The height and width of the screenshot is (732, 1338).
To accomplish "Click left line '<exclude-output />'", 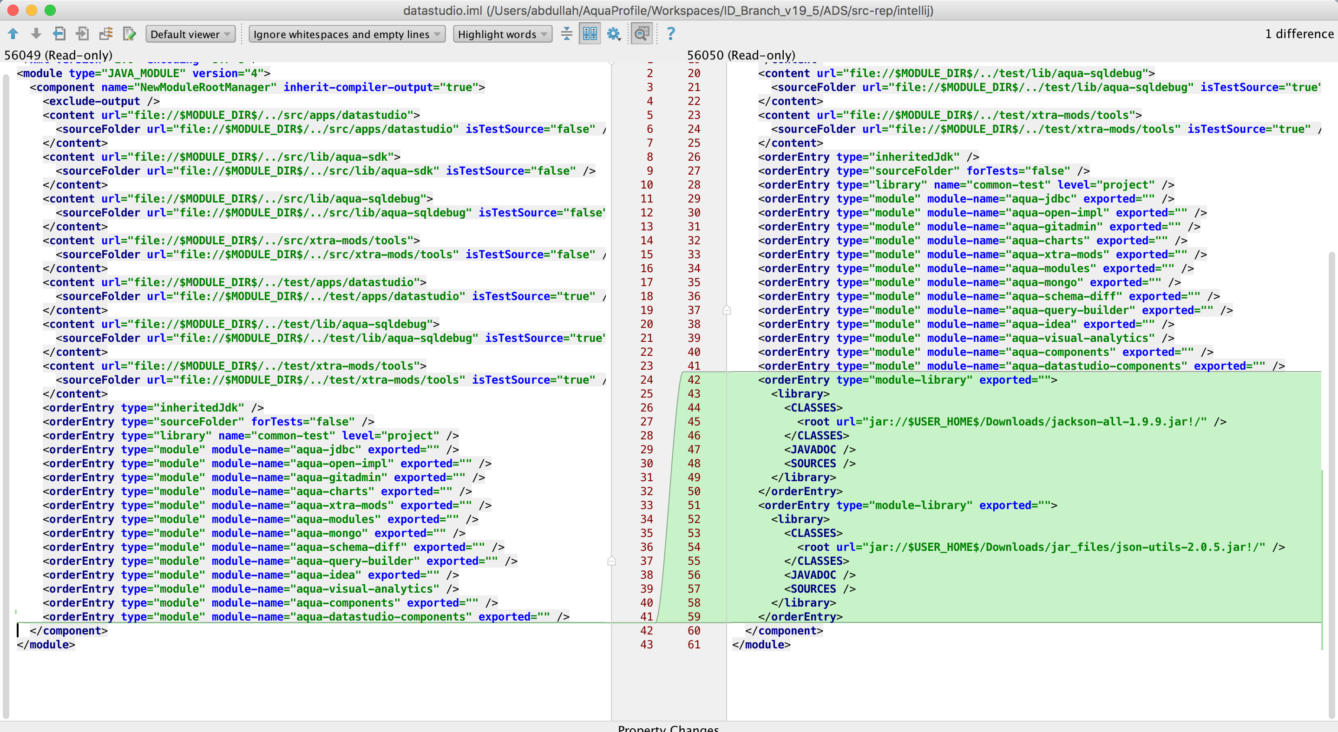I will 101,101.
